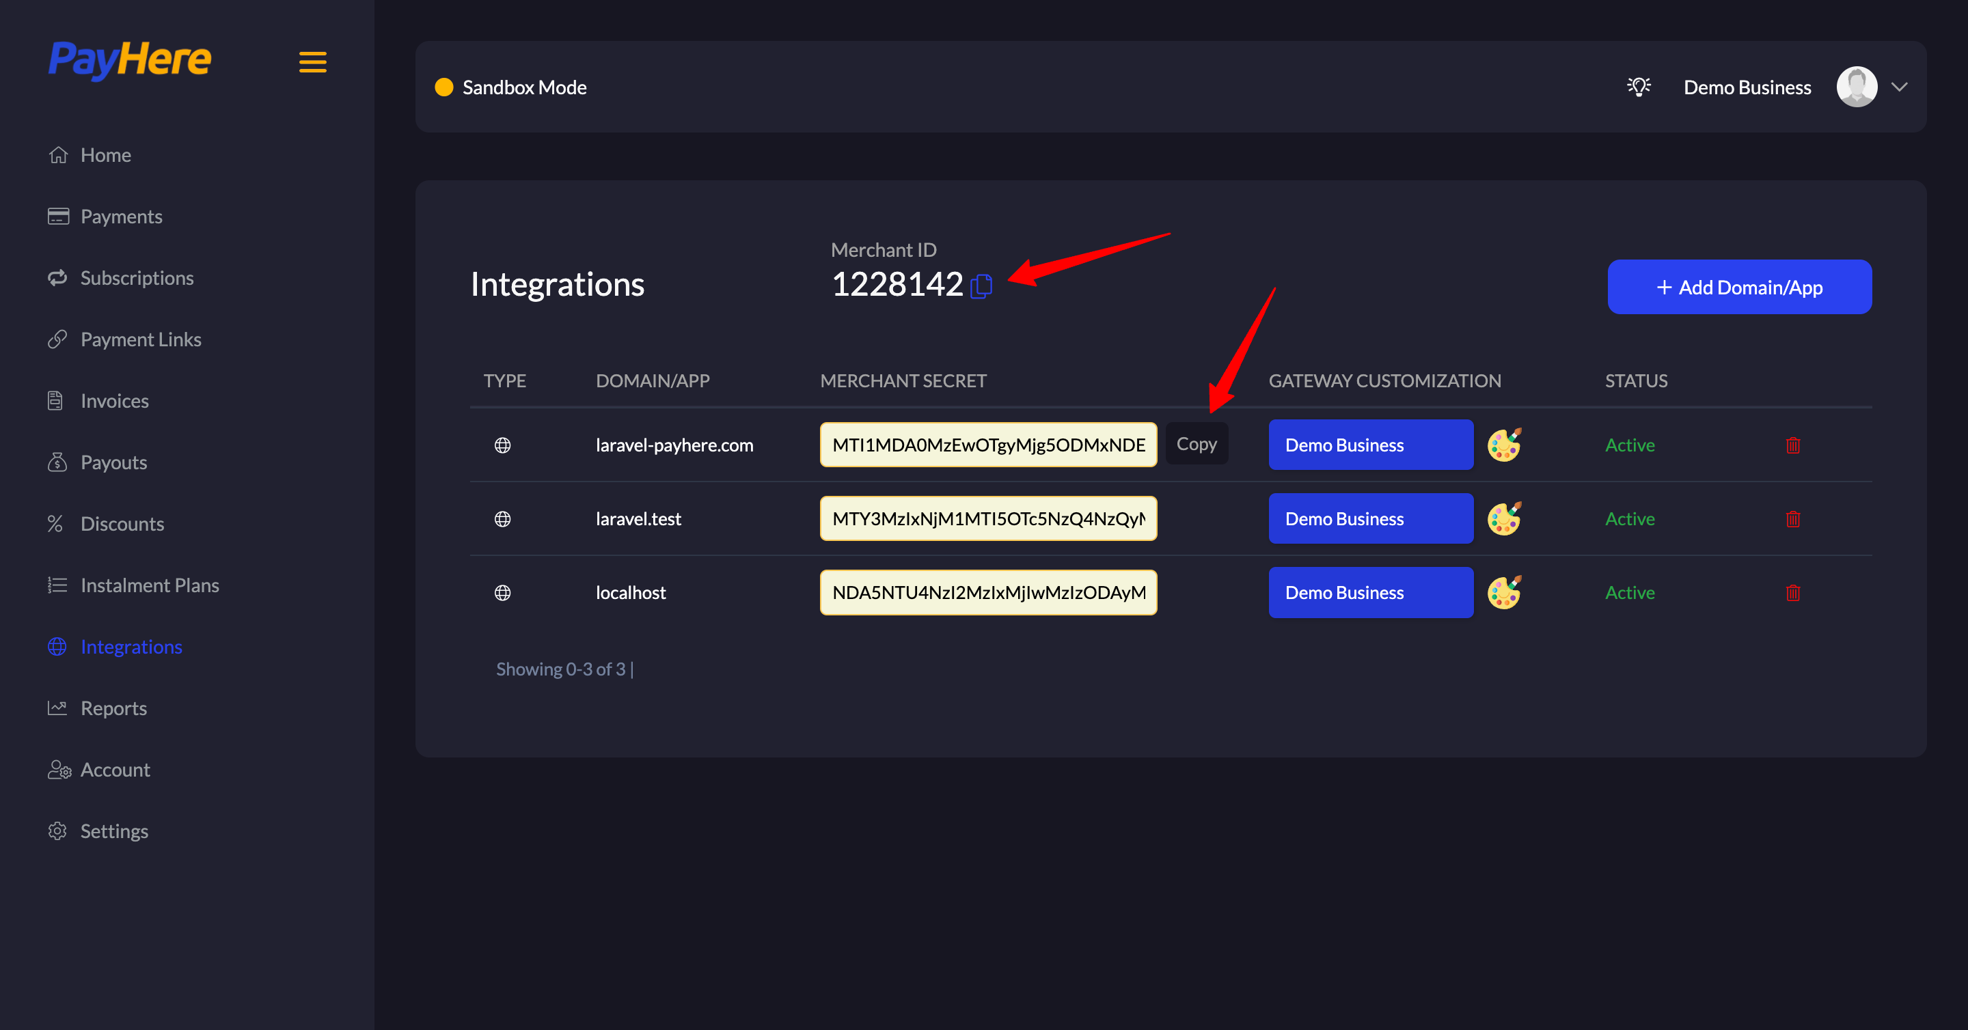The image size is (1968, 1030).
Task: Delete the laravel-payhere.com integration
Action: [x=1792, y=445]
